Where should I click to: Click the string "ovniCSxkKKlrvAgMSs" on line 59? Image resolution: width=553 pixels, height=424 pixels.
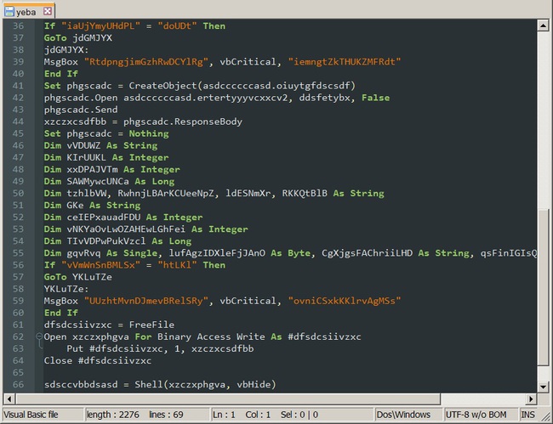click(x=345, y=301)
